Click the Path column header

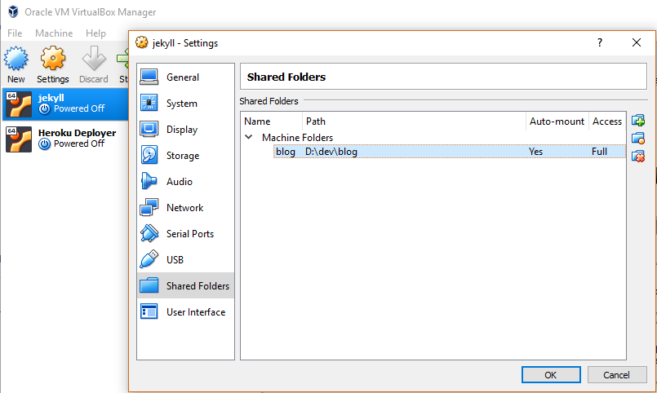click(414, 121)
